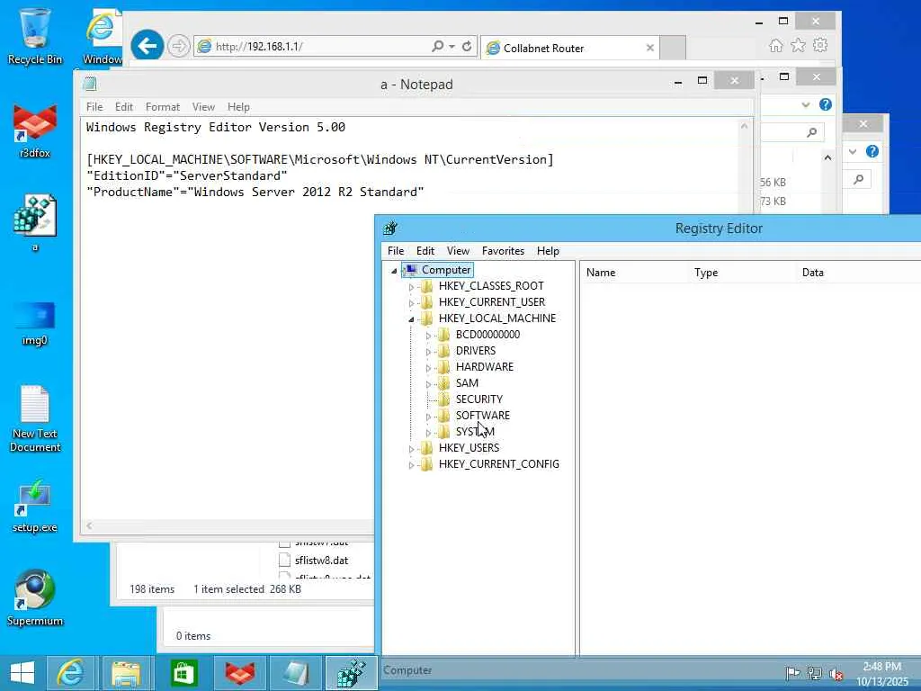Screen dimensions: 921x691
Task: Select sflistw8.dat file in Explorer window
Action: pos(321,561)
